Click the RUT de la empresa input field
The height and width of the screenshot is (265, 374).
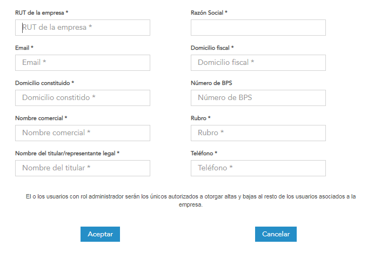coord(83,28)
